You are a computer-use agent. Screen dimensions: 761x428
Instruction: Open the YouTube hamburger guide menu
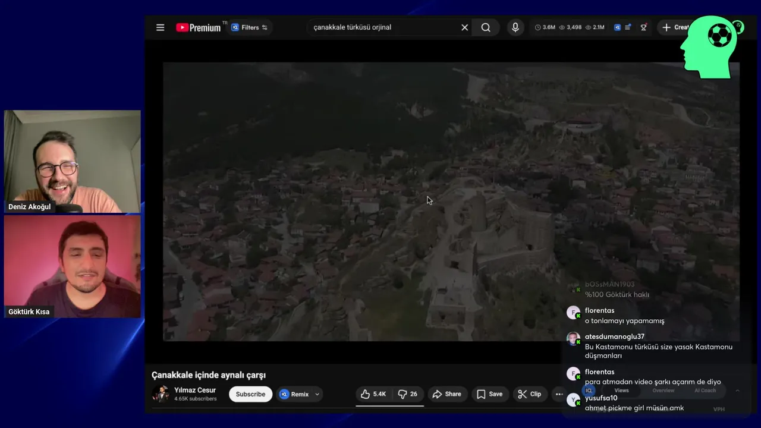[x=160, y=27]
